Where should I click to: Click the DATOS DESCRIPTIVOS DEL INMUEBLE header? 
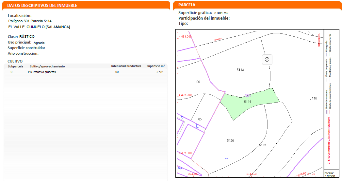click(x=42, y=6)
